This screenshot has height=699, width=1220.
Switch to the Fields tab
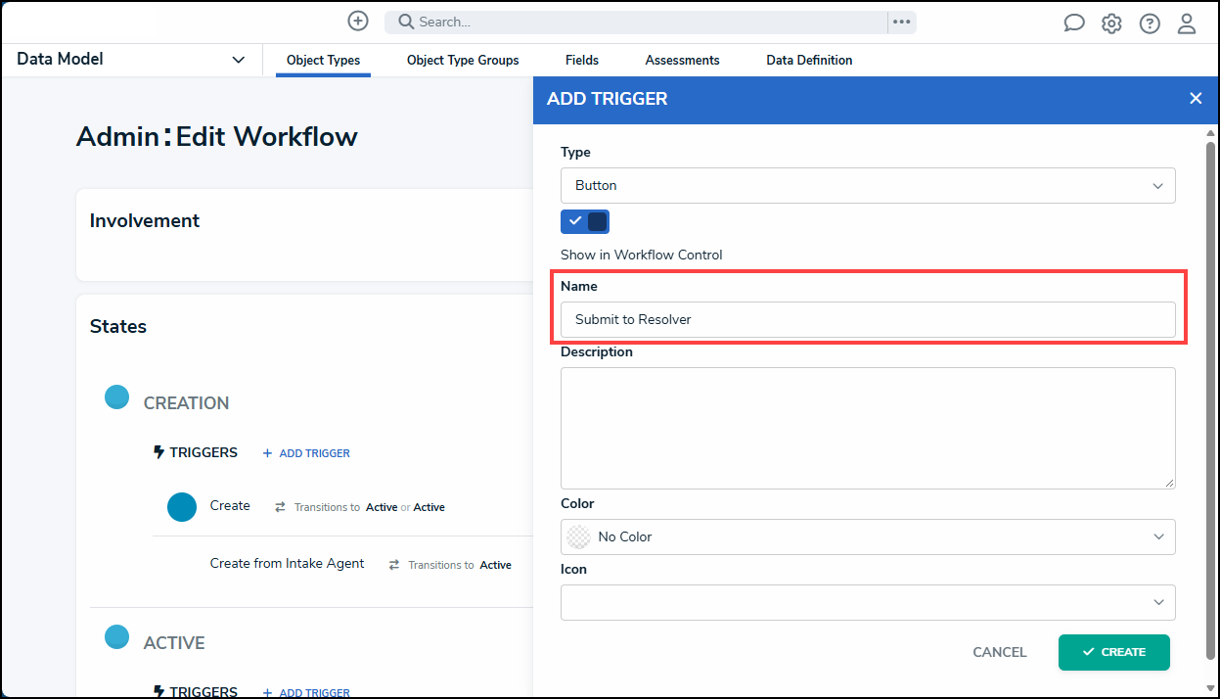[x=582, y=60]
